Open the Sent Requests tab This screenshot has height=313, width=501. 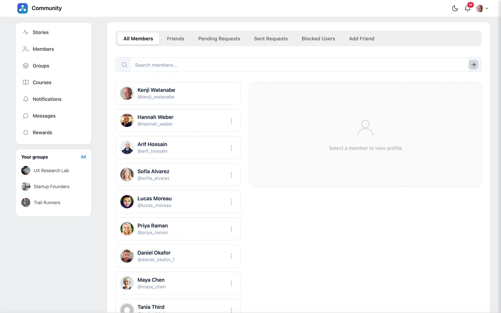pos(271,38)
